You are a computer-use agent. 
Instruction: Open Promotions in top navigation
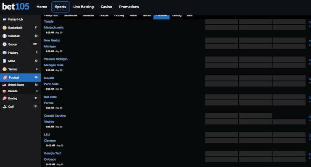[x=129, y=7]
